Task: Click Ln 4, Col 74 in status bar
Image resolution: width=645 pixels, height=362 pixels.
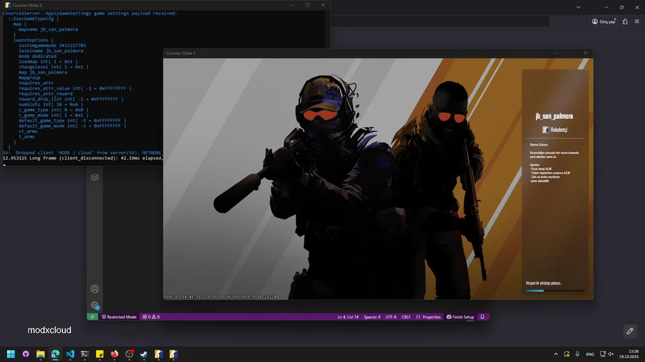Action: [348, 317]
